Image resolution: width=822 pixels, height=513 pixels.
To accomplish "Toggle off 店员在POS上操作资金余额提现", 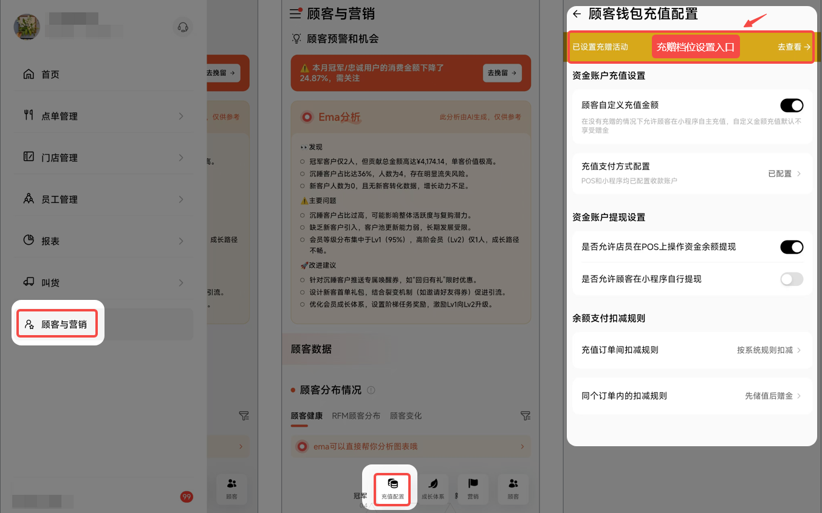I will 792,247.
